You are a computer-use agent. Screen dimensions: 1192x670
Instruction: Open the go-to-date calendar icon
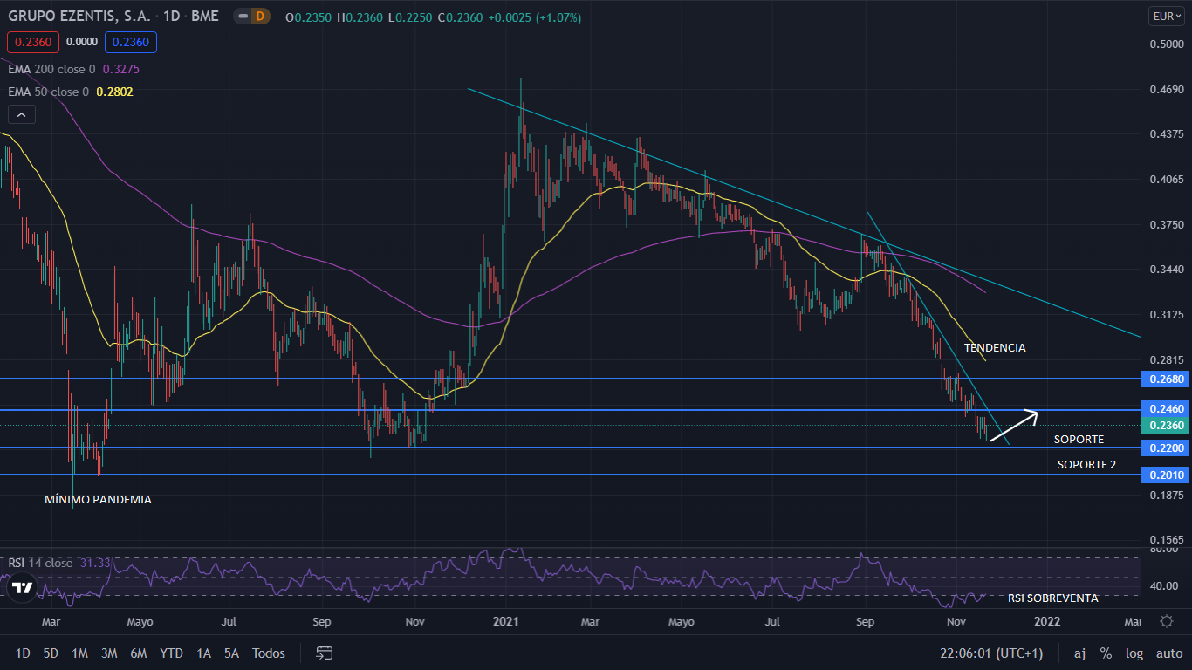click(325, 653)
